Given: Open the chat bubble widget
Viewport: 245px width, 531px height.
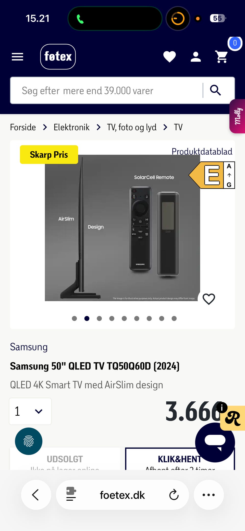Looking at the screenshot, I should coord(215,442).
